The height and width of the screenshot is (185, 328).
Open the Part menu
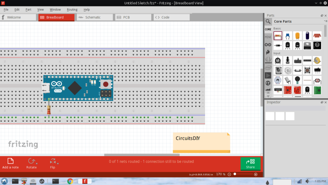pyautogui.click(x=28, y=9)
